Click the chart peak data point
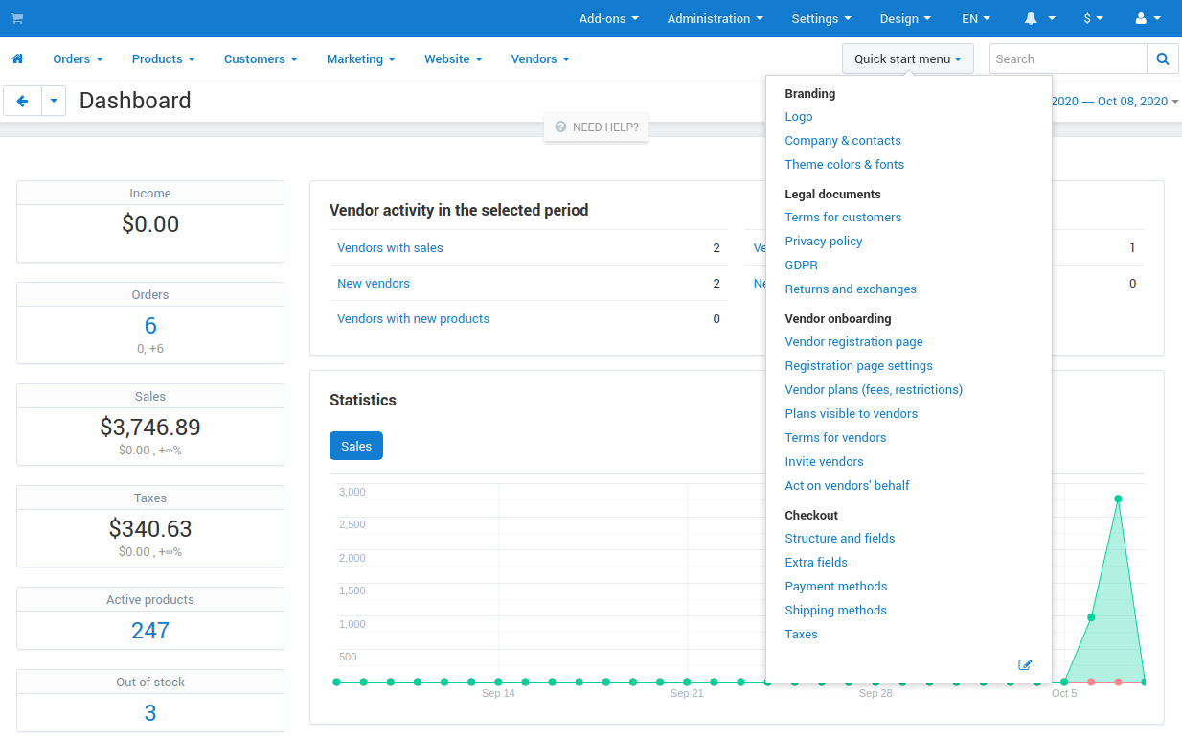The width and height of the screenshot is (1182, 741). (x=1118, y=498)
